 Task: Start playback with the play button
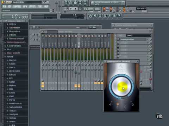[x=71, y=9]
